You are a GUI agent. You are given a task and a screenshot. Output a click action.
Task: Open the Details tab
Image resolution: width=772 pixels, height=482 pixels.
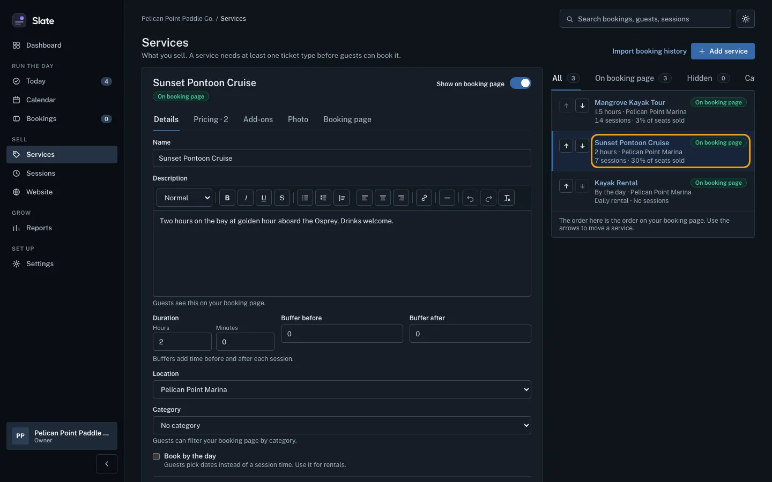(166, 119)
